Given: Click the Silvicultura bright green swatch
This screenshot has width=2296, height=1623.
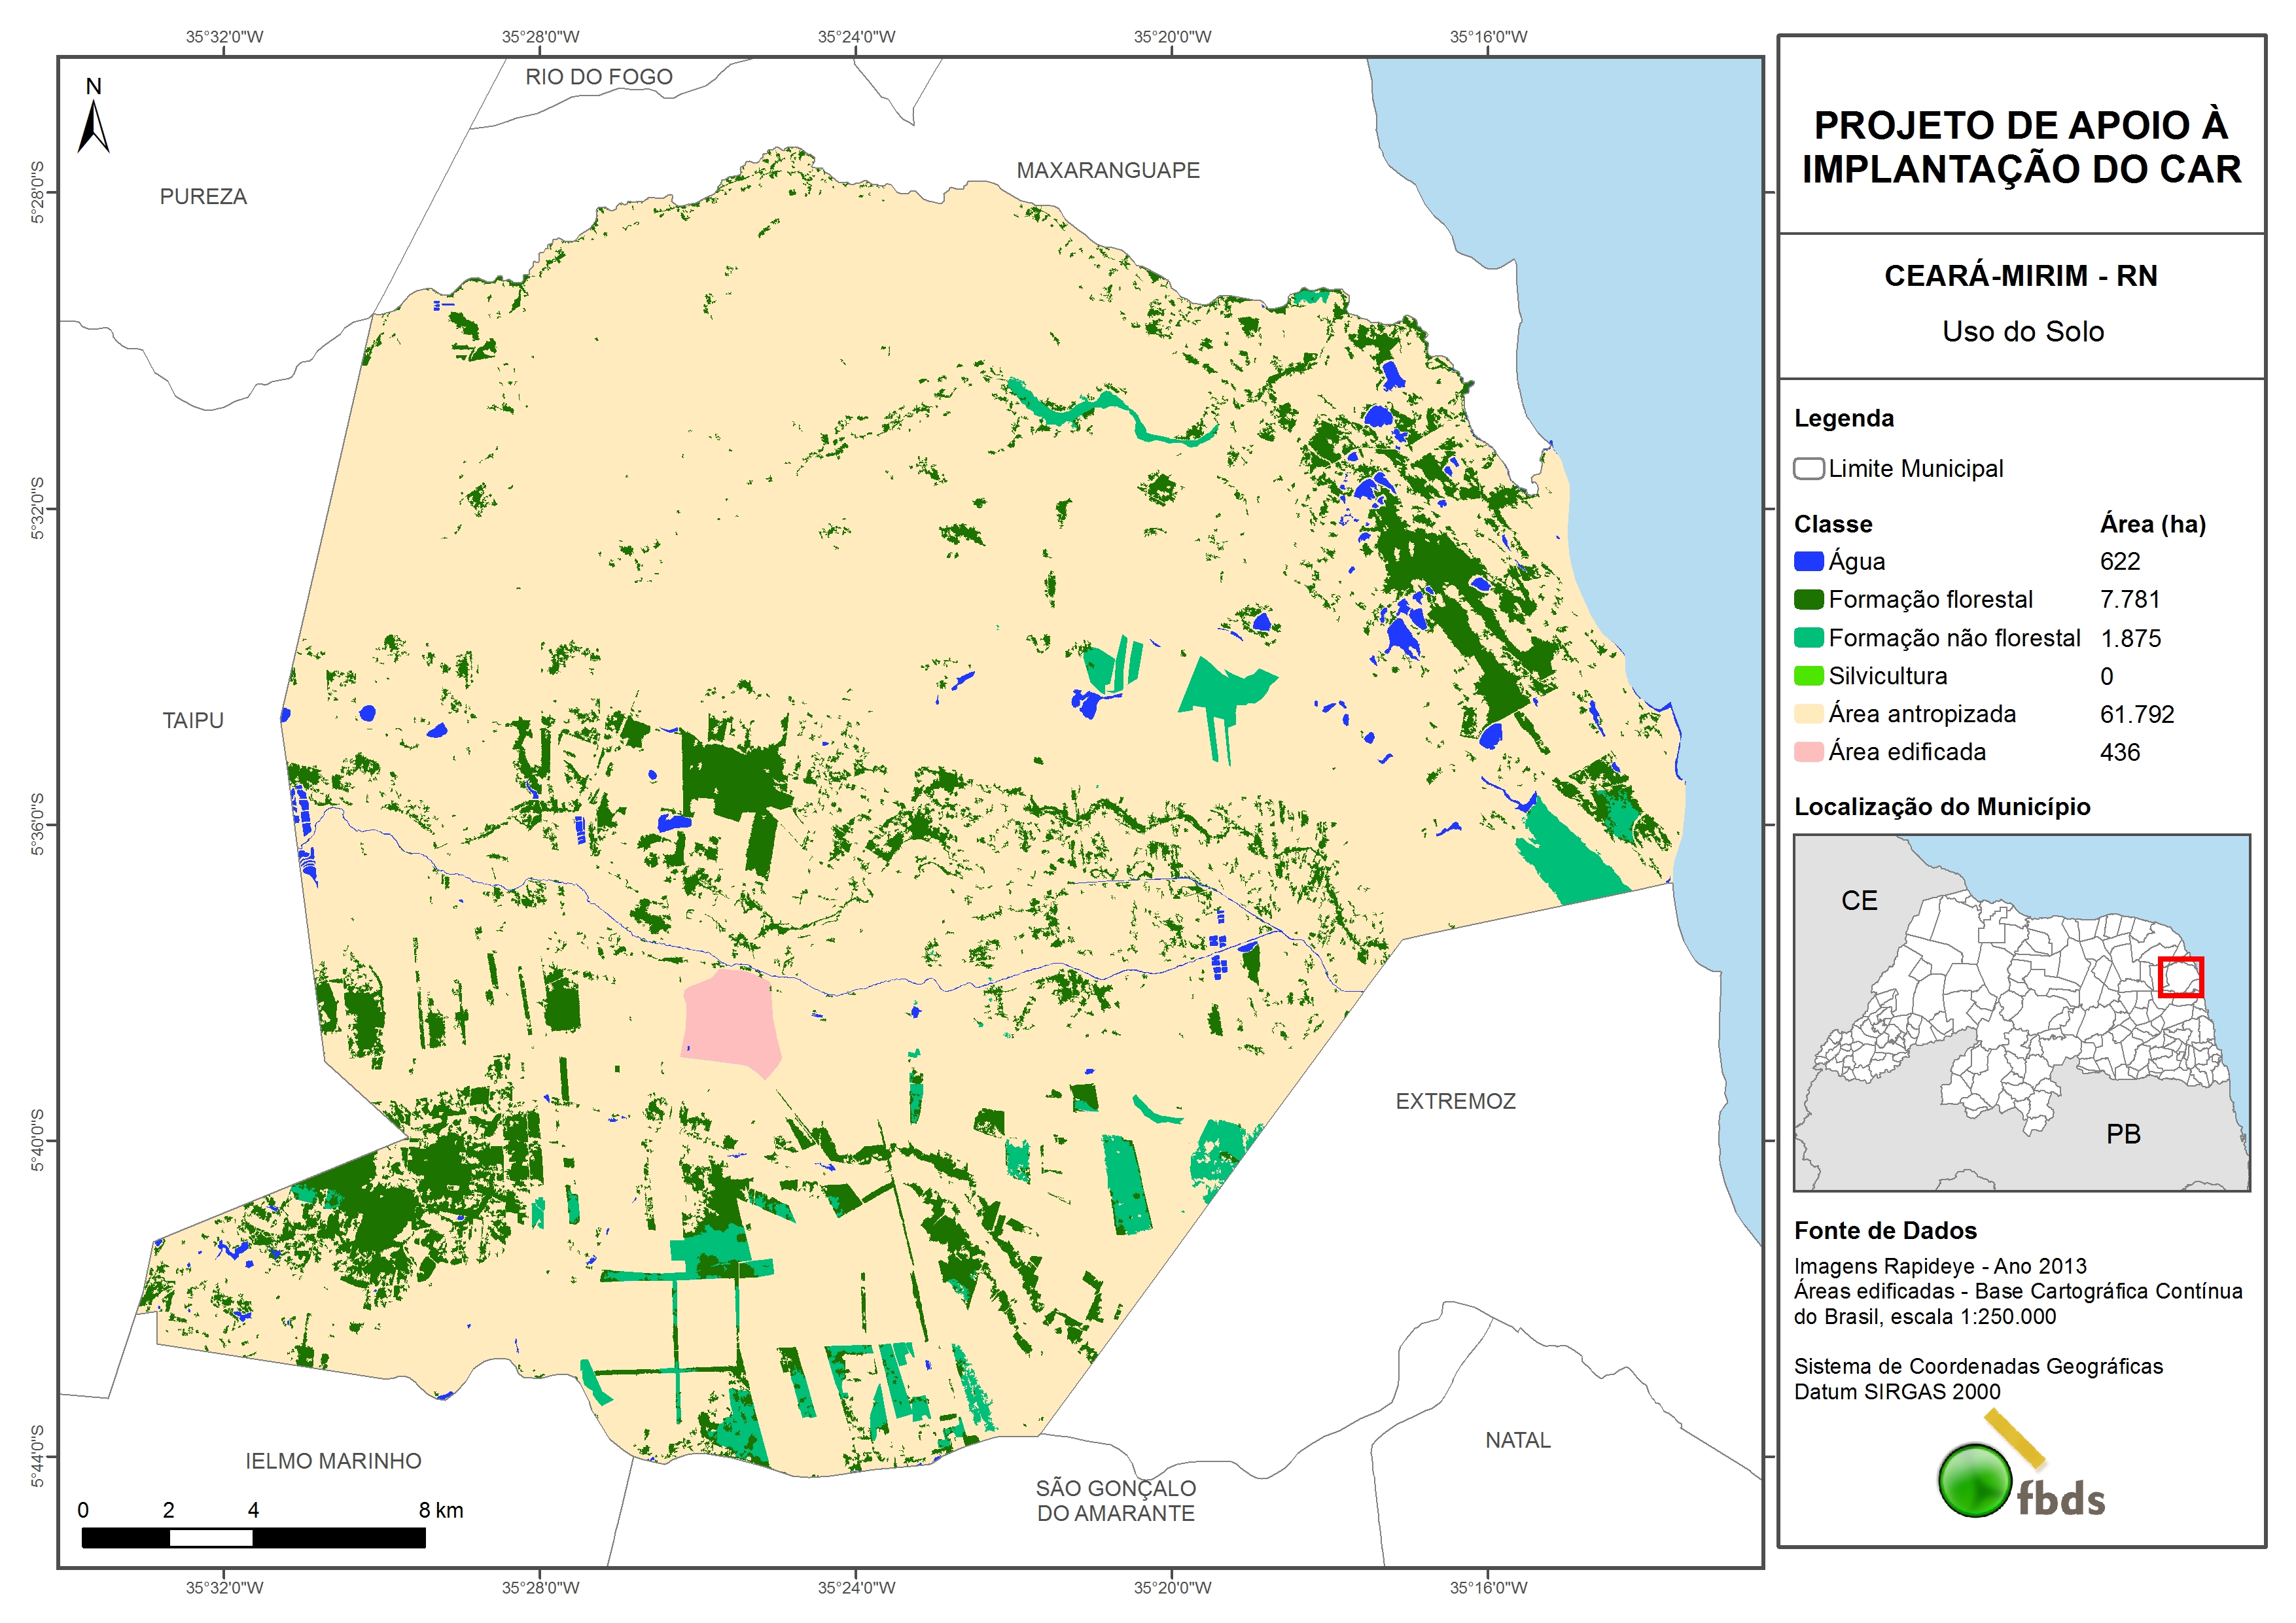Looking at the screenshot, I should click(x=1808, y=675).
